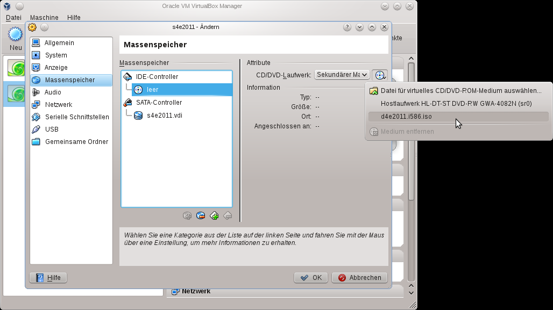553x310 pixels.
Task: Click the USB connector icon
Action: pos(36,129)
